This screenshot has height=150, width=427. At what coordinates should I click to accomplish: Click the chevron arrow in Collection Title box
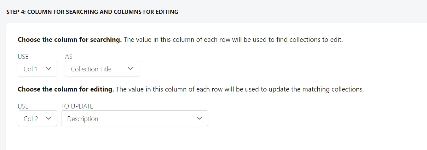(130, 69)
